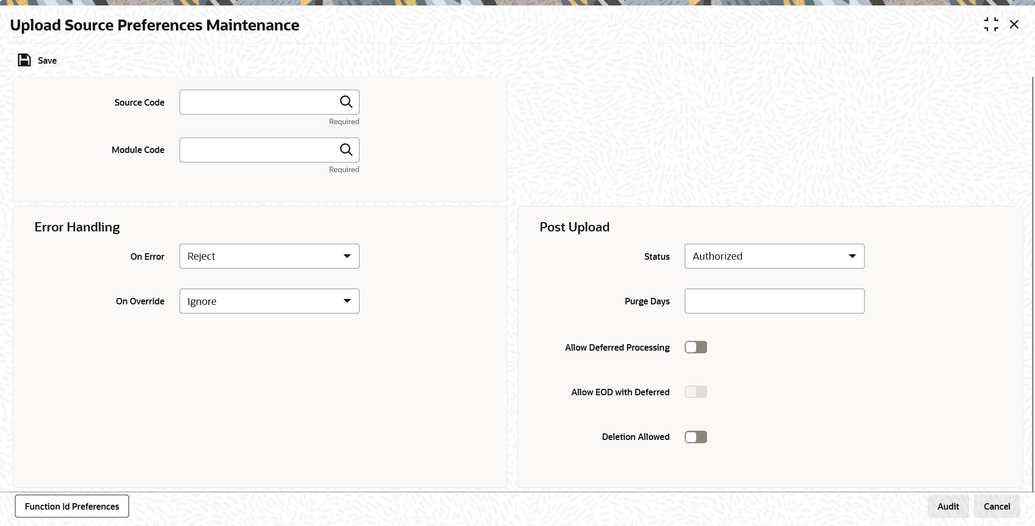Click the Purge Days label
This screenshot has height=526, width=1035.
coord(647,301)
